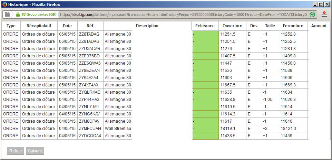This screenshot has width=332, height=160.
Task: Click the IG Group Limited (GB) identity label
Action: coord(39,15)
